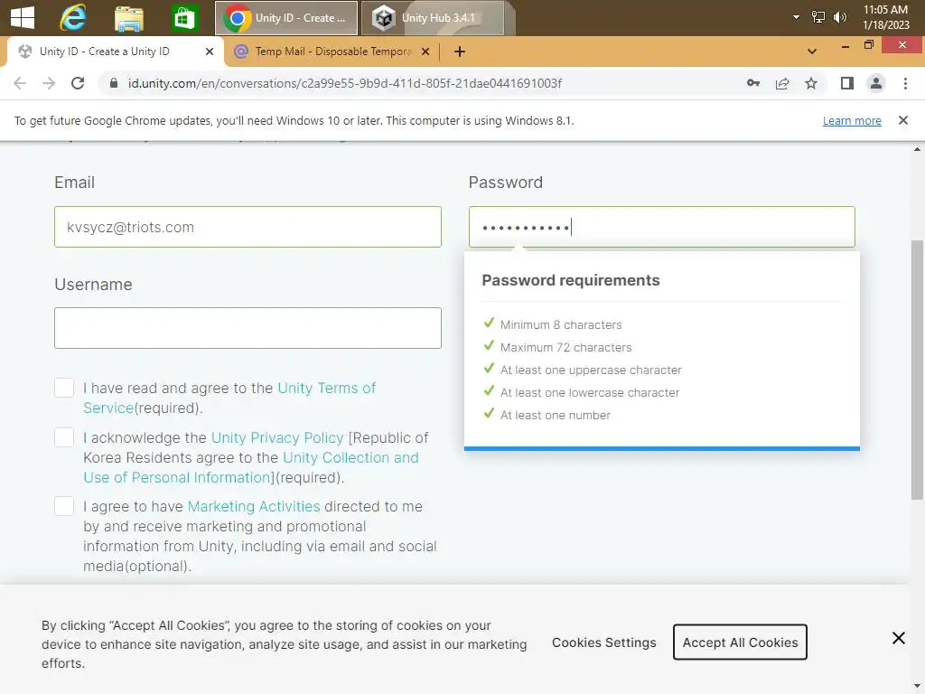Open the taskbar clock showing 11:05 AM
The width and height of the screenshot is (925, 694).
885,17
